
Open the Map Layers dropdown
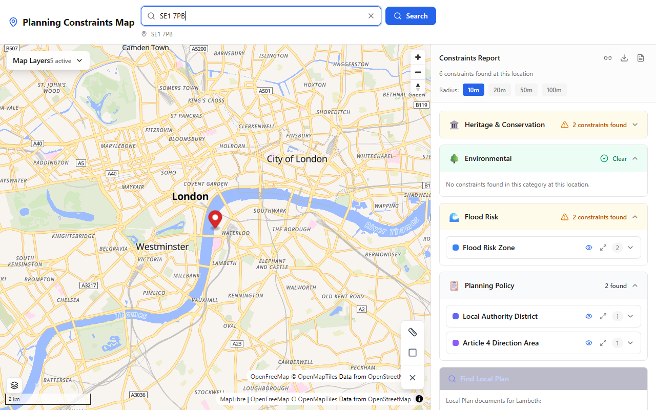click(x=48, y=60)
